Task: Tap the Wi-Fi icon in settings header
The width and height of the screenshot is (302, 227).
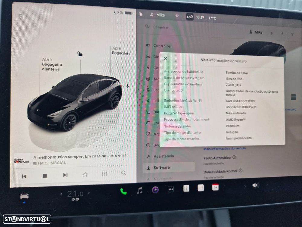Action: 292,34
